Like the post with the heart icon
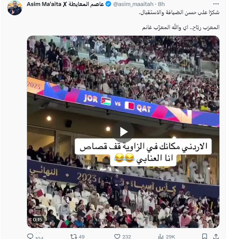226x239 pixels. click(117, 237)
